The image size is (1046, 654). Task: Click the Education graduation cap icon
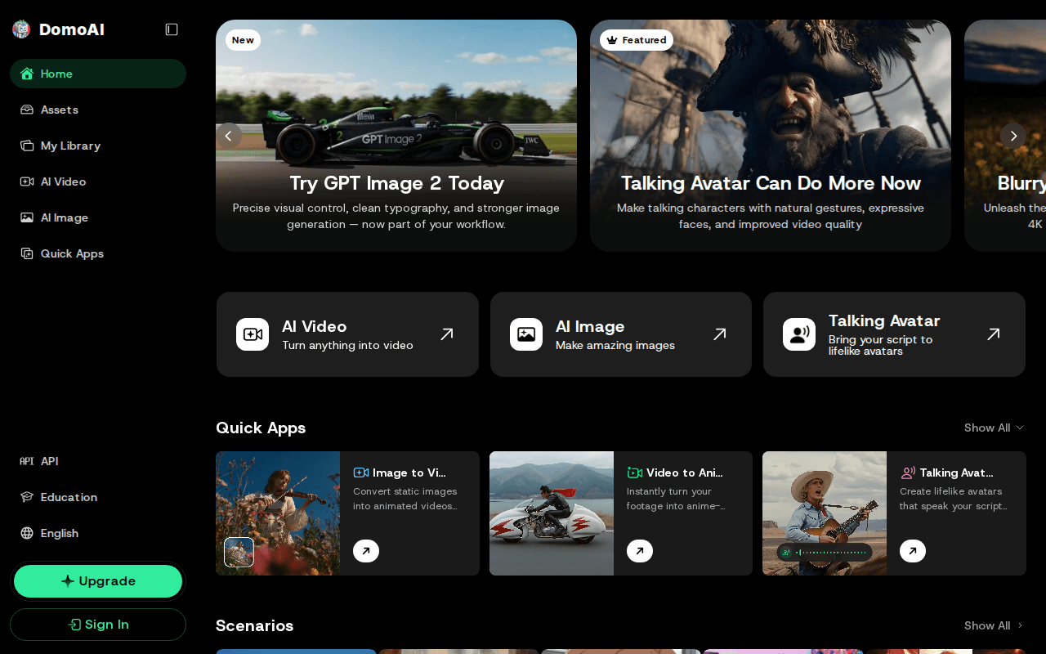pyautogui.click(x=27, y=497)
